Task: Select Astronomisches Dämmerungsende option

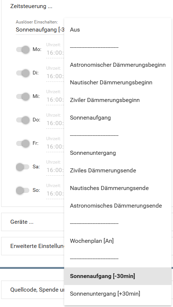Action: coord(118,206)
